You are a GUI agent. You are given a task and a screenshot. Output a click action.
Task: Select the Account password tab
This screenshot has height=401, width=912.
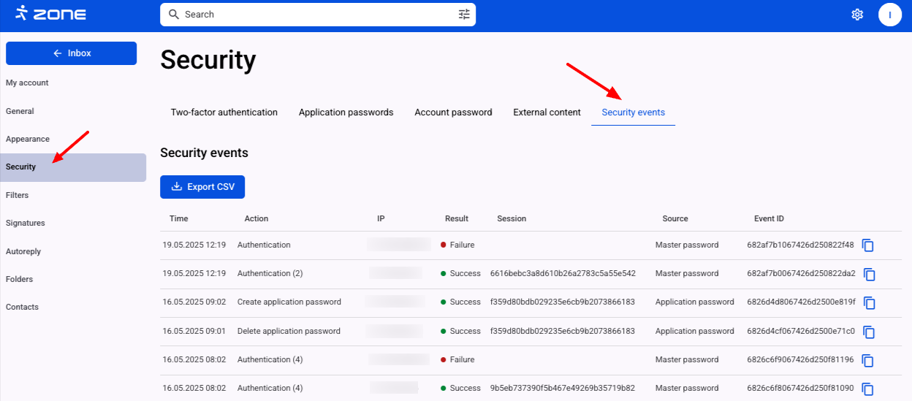coord(453,112)
